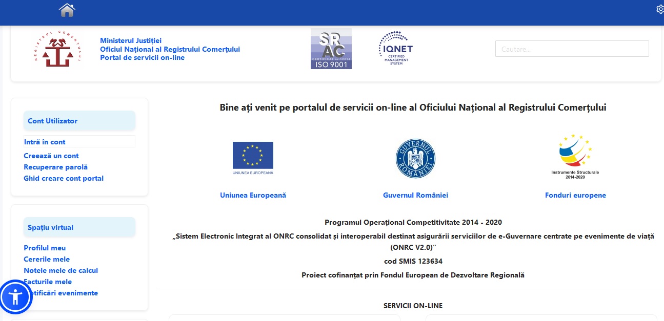This screenshot has height=321, width=664.
Task: Click the Cautare search field
Action: pos(572,48)
